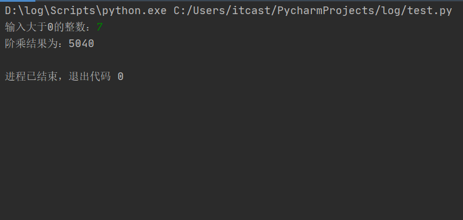This screenshot has height=220, width=463.
Task: Click the blue active tab indicator
Action: (x=18, y=1)
